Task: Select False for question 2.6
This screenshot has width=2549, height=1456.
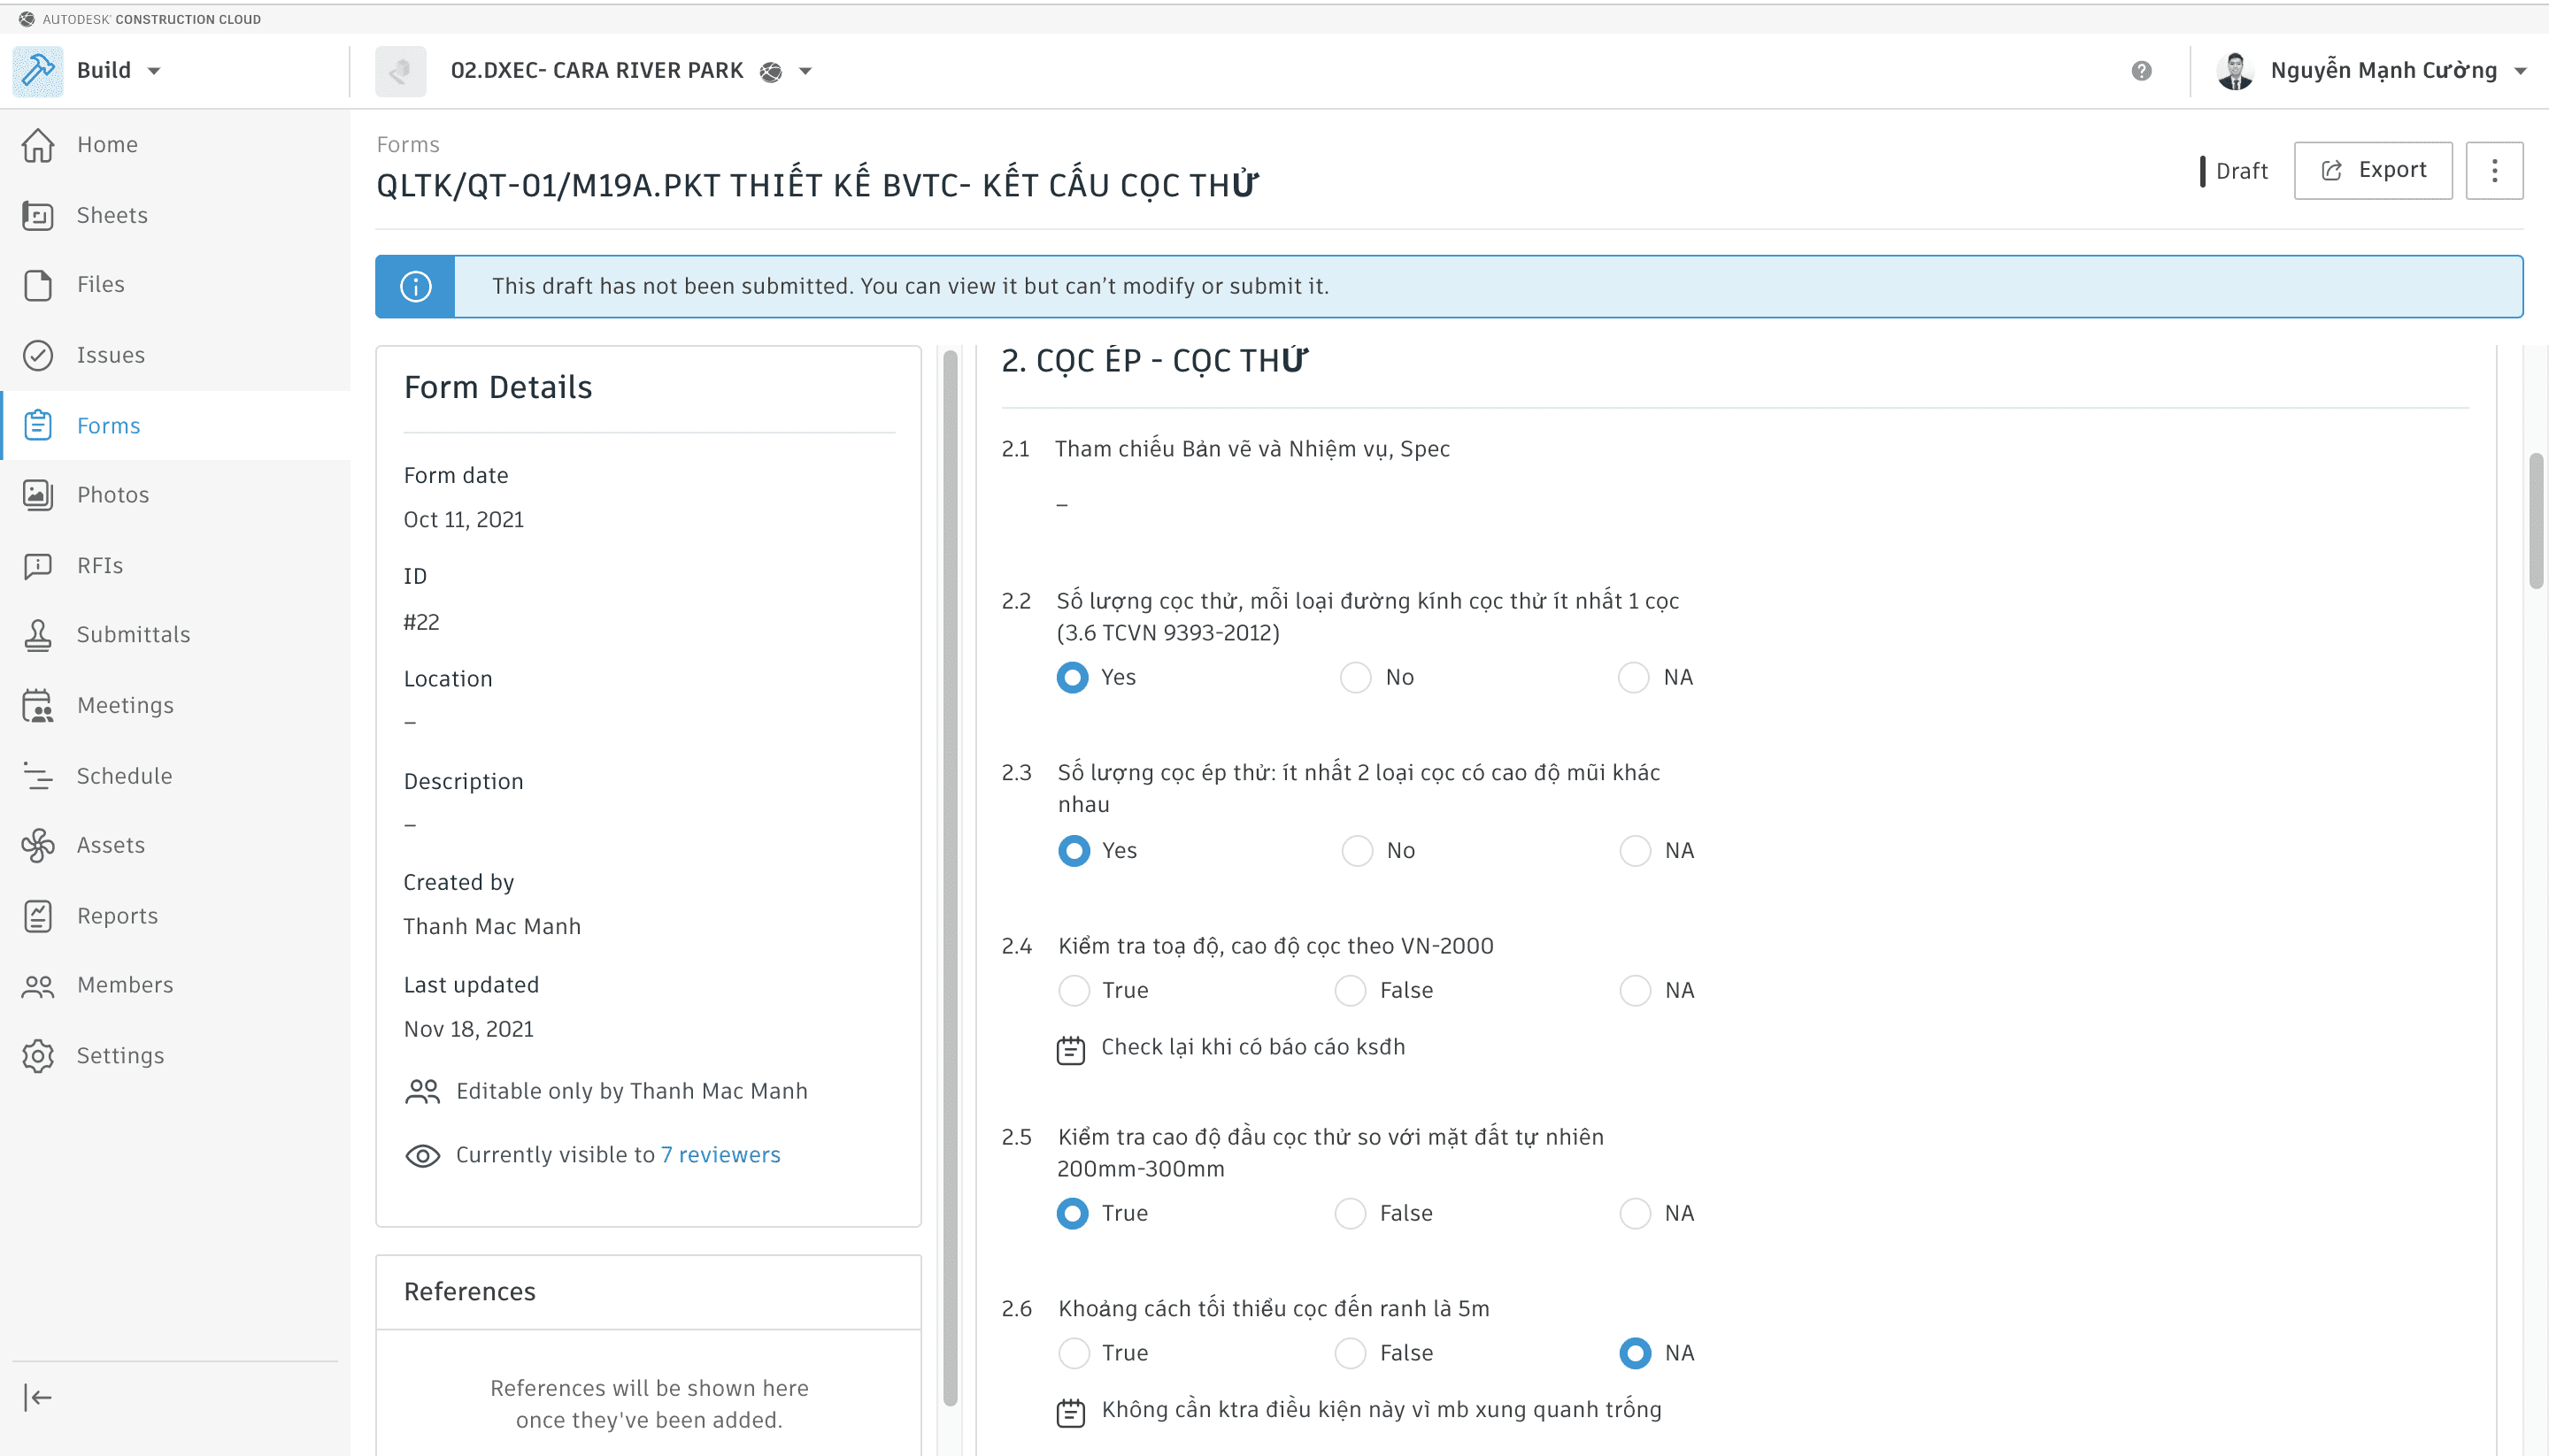Action: pyautogui.click(x=1350, y=1353)
